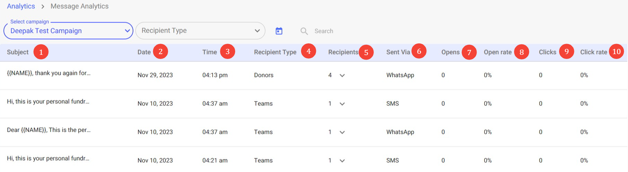628x172 pixels.
Task: Open the Recipient Type filter dropdown
Action: (x=200, y=31)
